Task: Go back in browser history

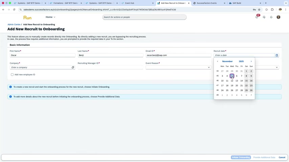Action: [3, 9]
